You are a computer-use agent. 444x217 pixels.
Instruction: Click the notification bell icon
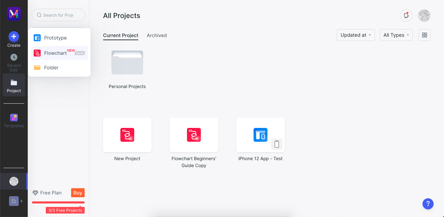tap(406, 16)
